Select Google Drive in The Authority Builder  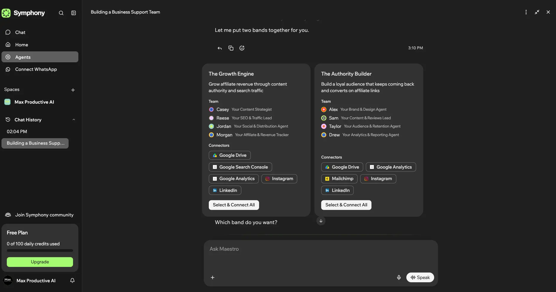(x=342, y=167)
